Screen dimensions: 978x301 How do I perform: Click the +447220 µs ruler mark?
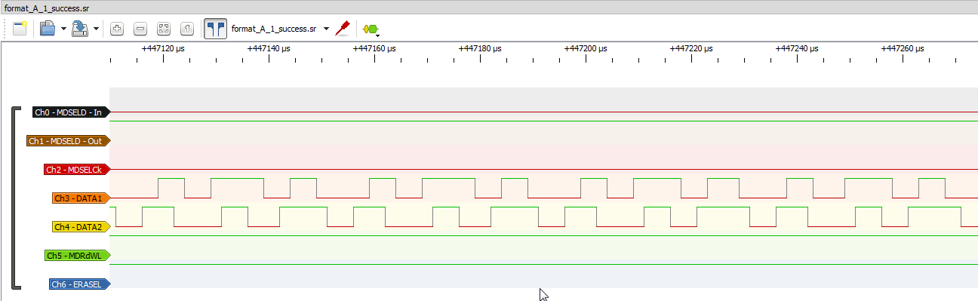pos(691,48)
